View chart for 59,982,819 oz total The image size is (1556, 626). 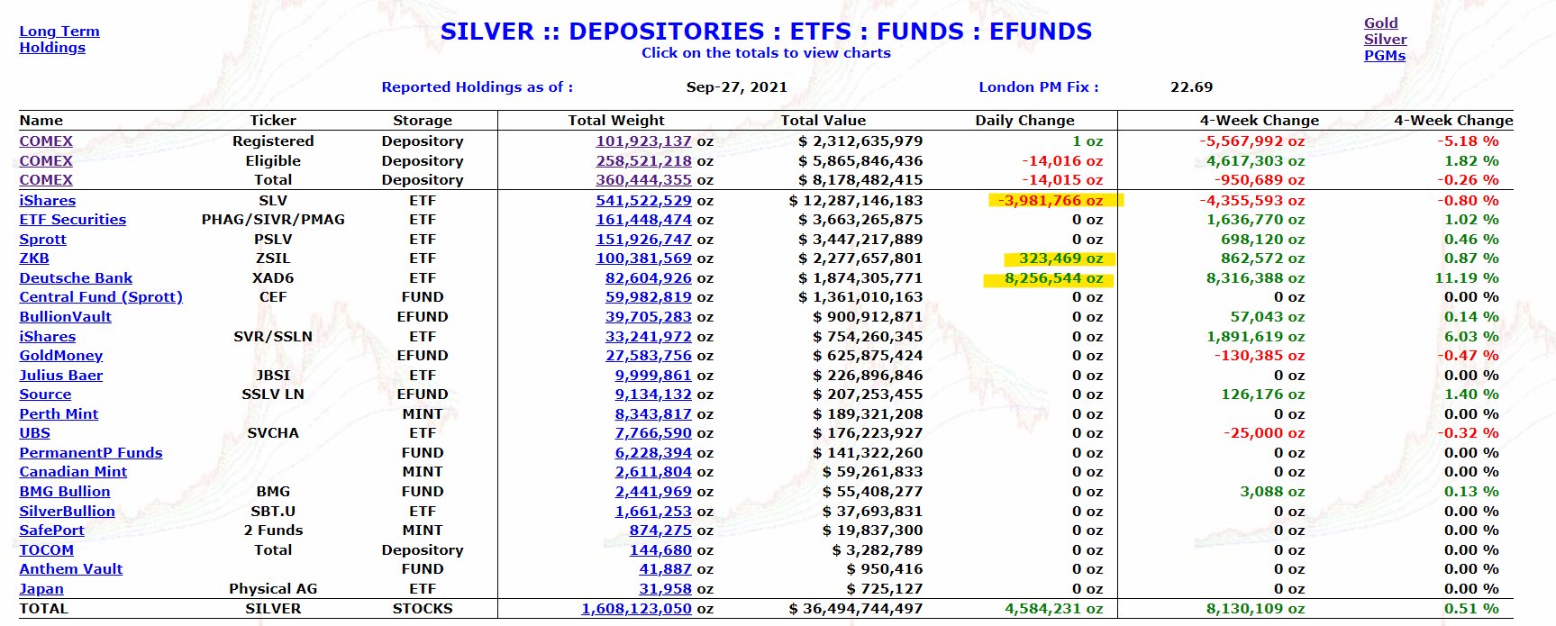(x=649, y=297)
